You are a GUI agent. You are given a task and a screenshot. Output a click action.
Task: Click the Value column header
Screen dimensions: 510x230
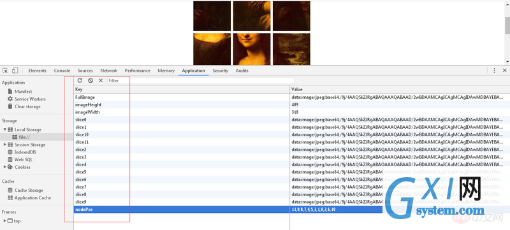coord(400,89)
